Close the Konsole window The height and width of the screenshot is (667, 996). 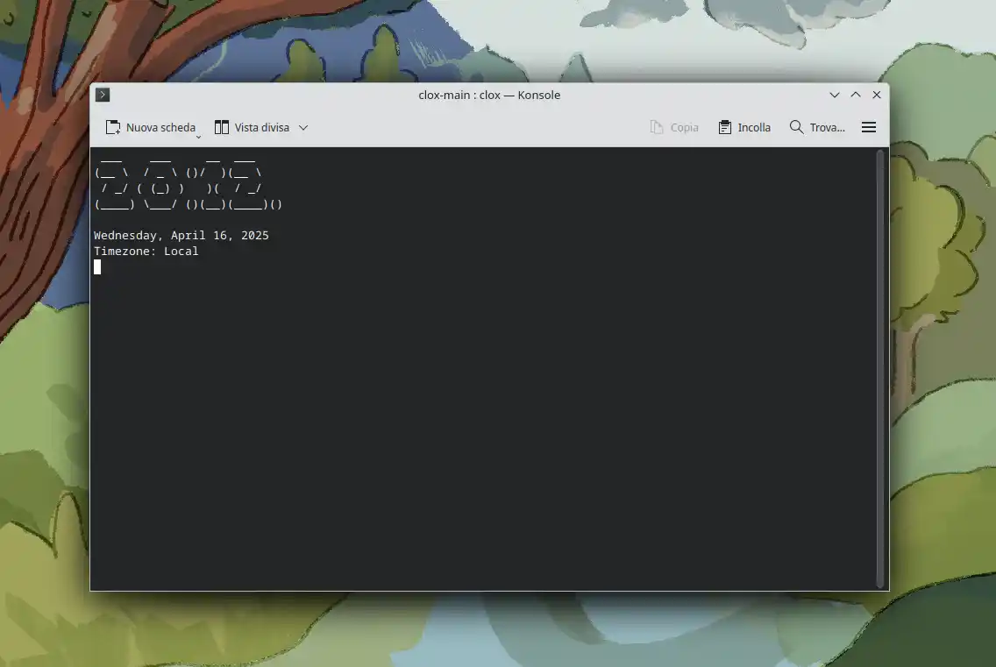coord(877,95)
